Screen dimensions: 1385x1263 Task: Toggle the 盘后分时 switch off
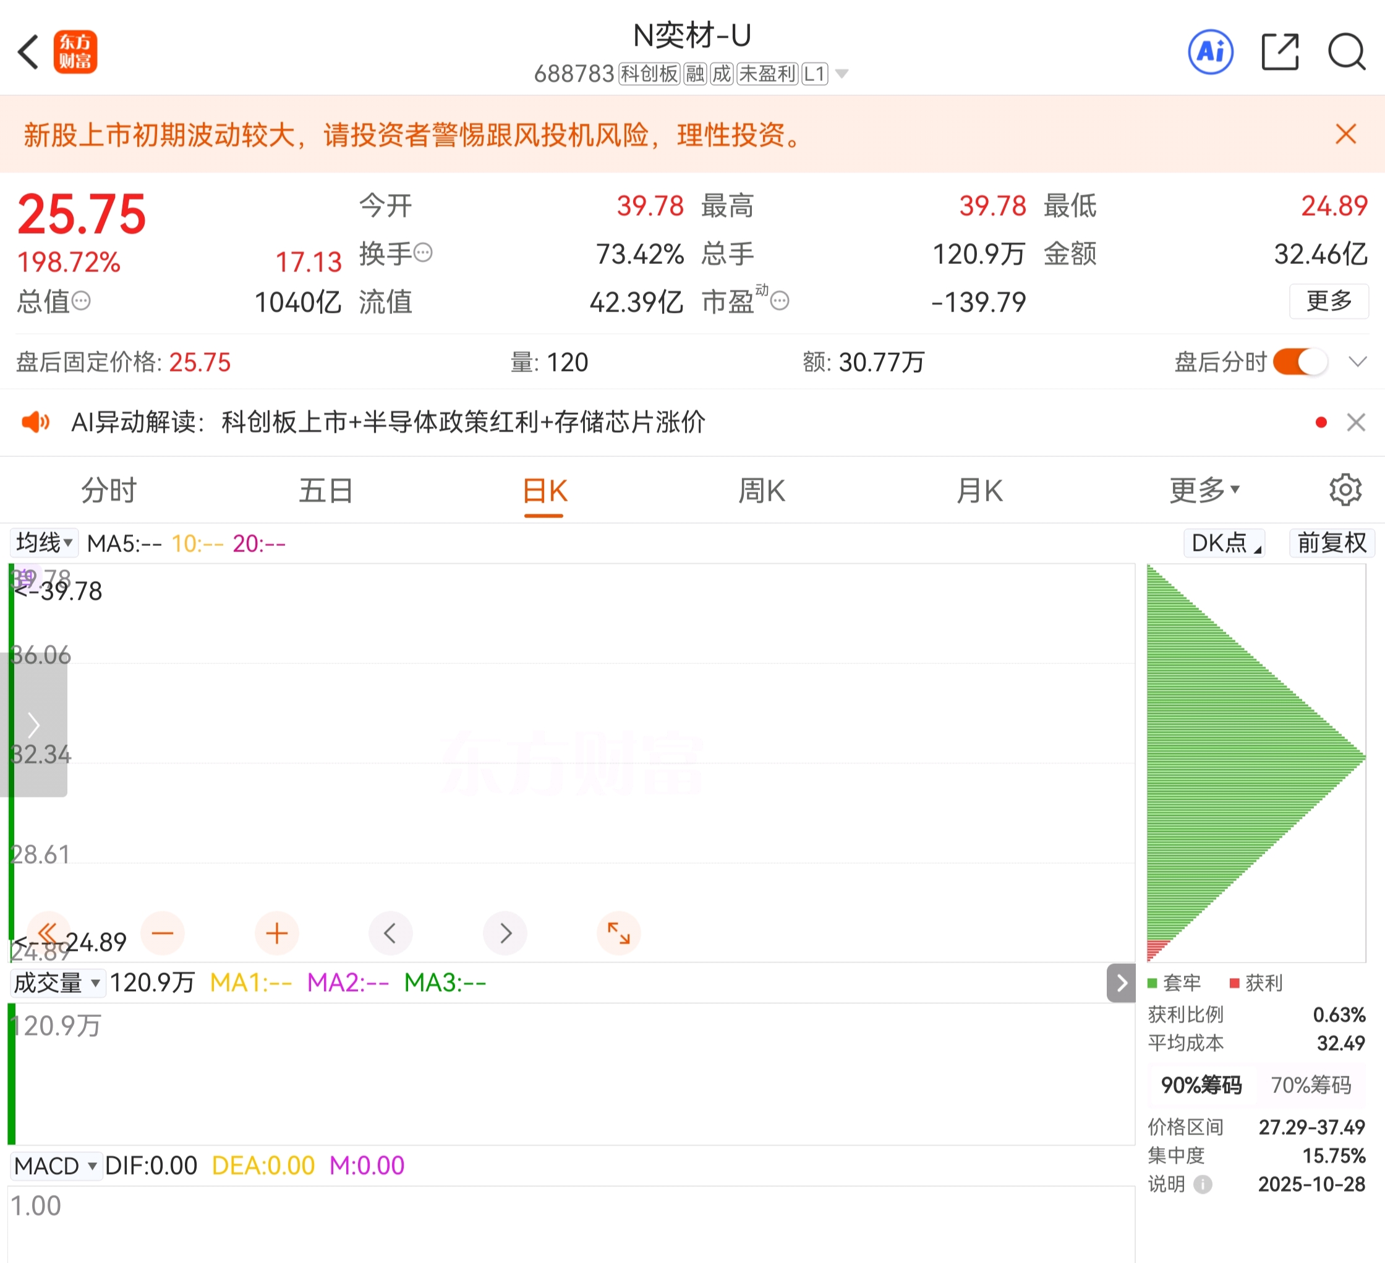(1299, 362)
